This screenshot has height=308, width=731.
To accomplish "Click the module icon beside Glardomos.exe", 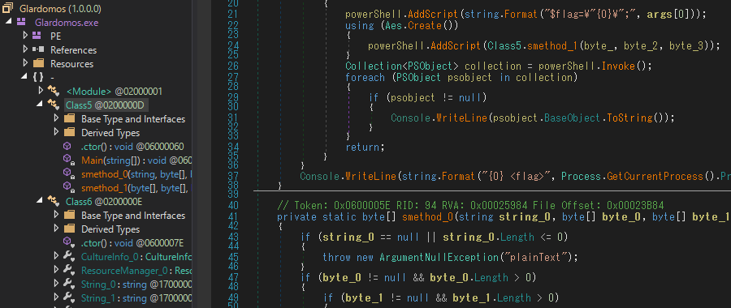I will point(21,22).
